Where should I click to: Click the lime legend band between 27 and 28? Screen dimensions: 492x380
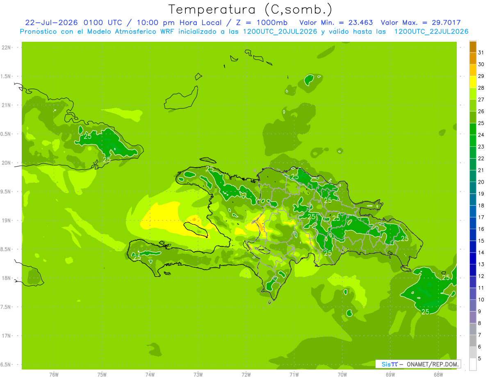tap(473, 94)
